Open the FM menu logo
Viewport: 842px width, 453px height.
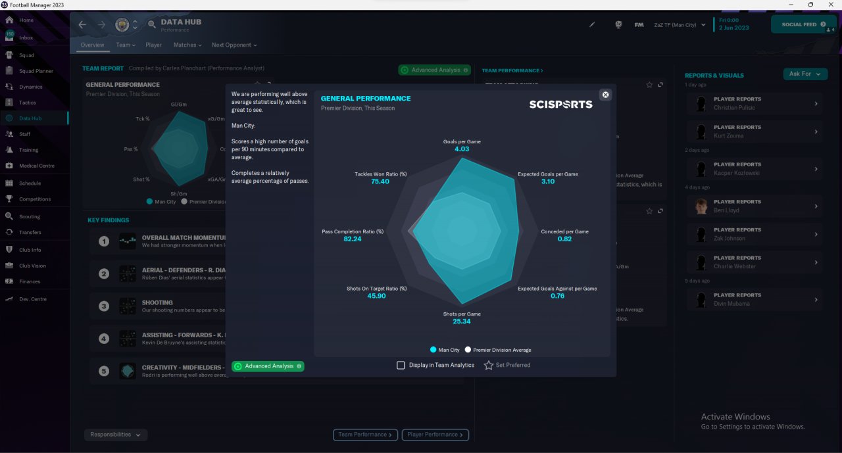[639, 25]
